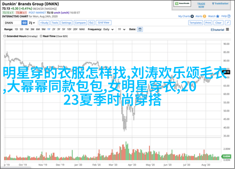Open the Date calendar picker icon

[140, 29]
